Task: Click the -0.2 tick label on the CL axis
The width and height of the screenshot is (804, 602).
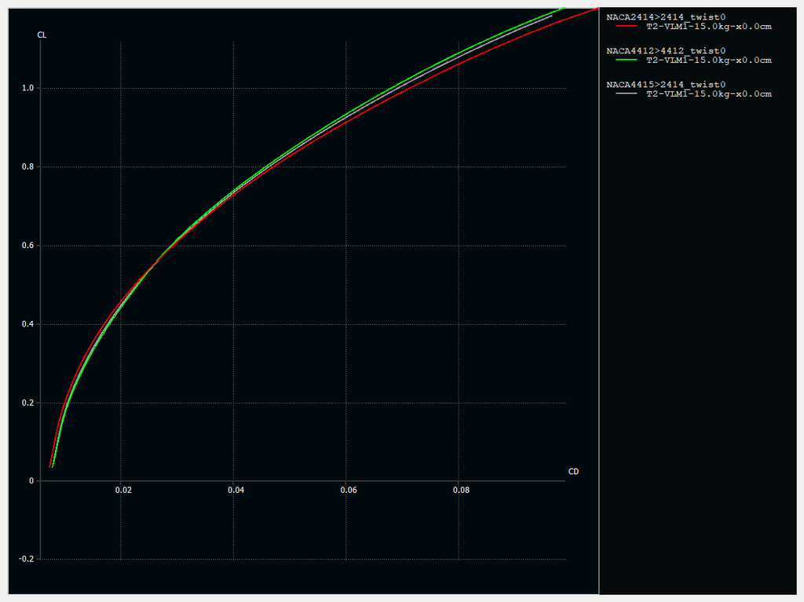Action: pos(27,560)
